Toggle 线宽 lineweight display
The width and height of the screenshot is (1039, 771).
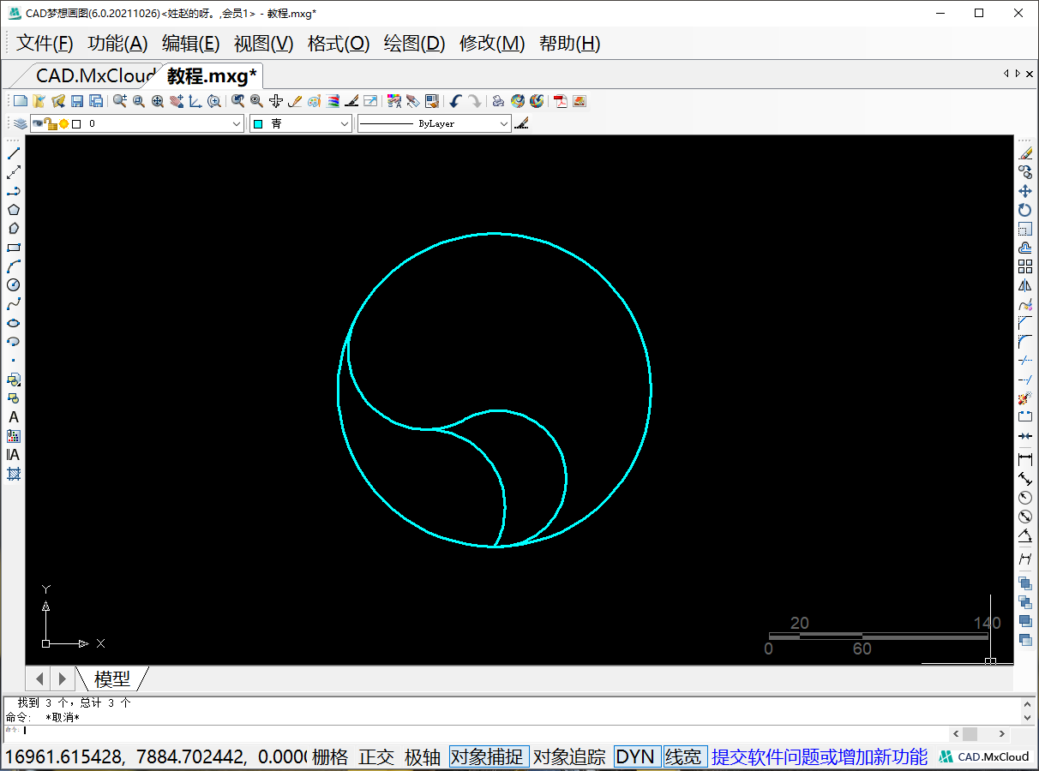click(684, 757)
